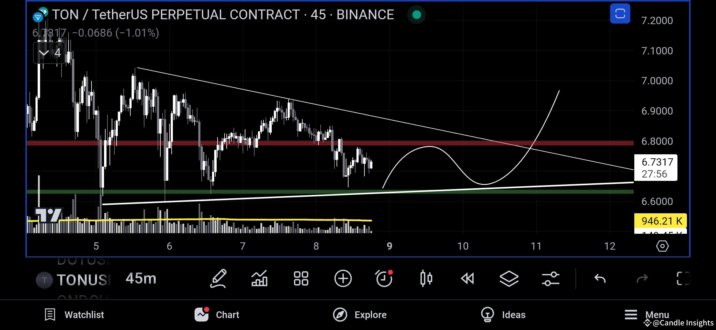
Task: Tap the undo arrow icon
Action: click(601, 278)
